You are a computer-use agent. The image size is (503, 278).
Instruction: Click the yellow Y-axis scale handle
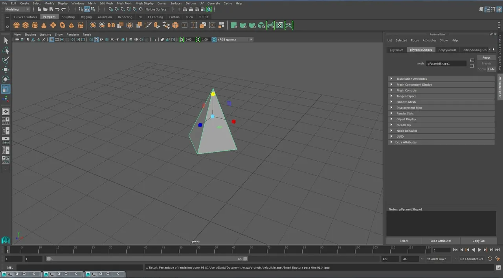pos(213,94)
